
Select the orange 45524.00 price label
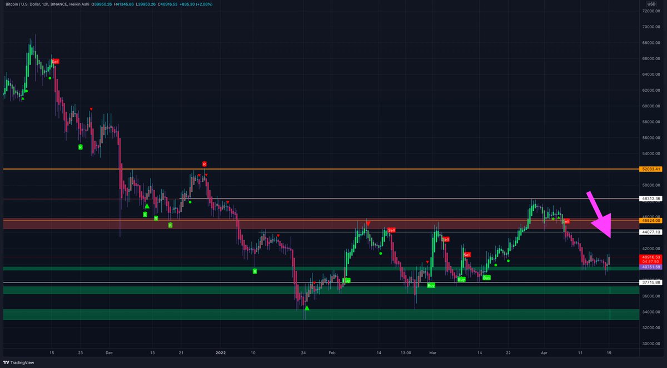coord(650,221)
